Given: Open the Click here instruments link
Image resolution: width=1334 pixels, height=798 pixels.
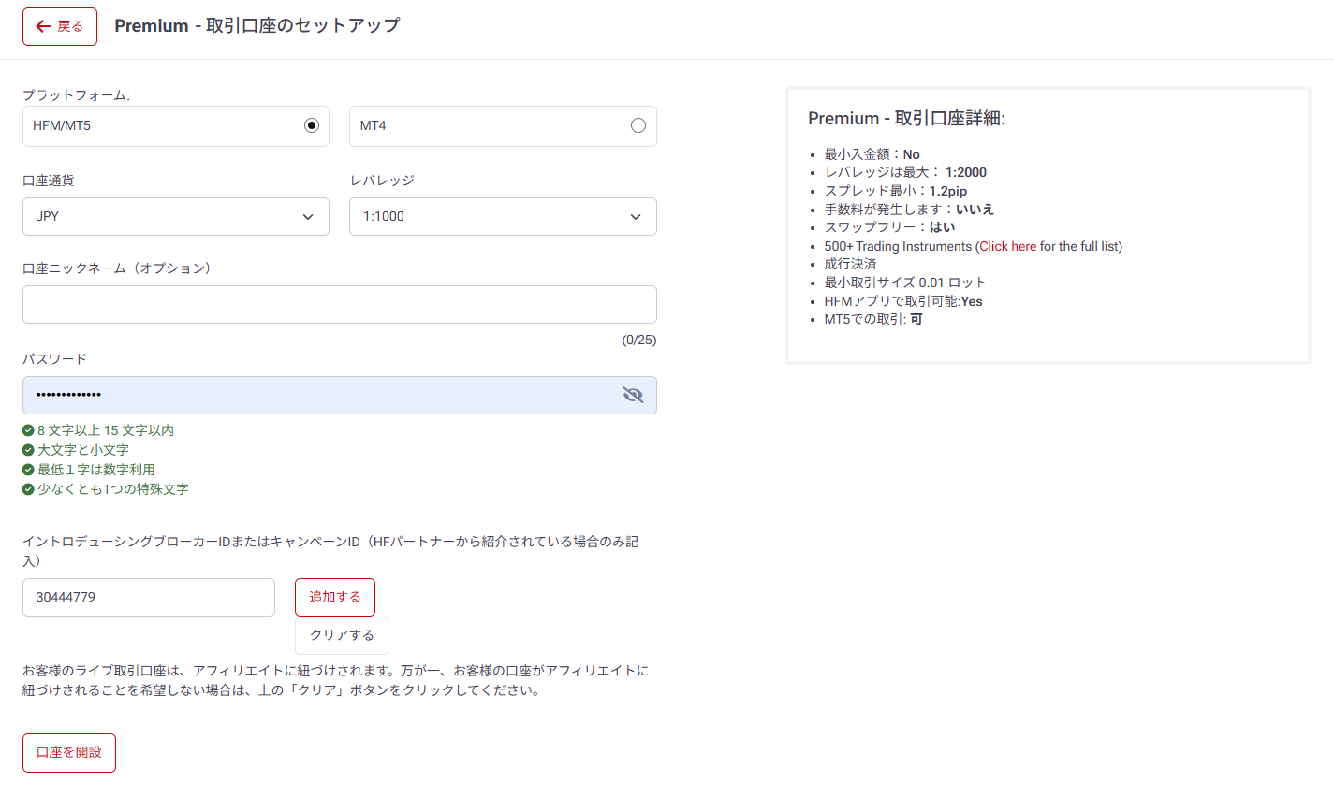Looking at the screenshot, I should coord(1008,246).
